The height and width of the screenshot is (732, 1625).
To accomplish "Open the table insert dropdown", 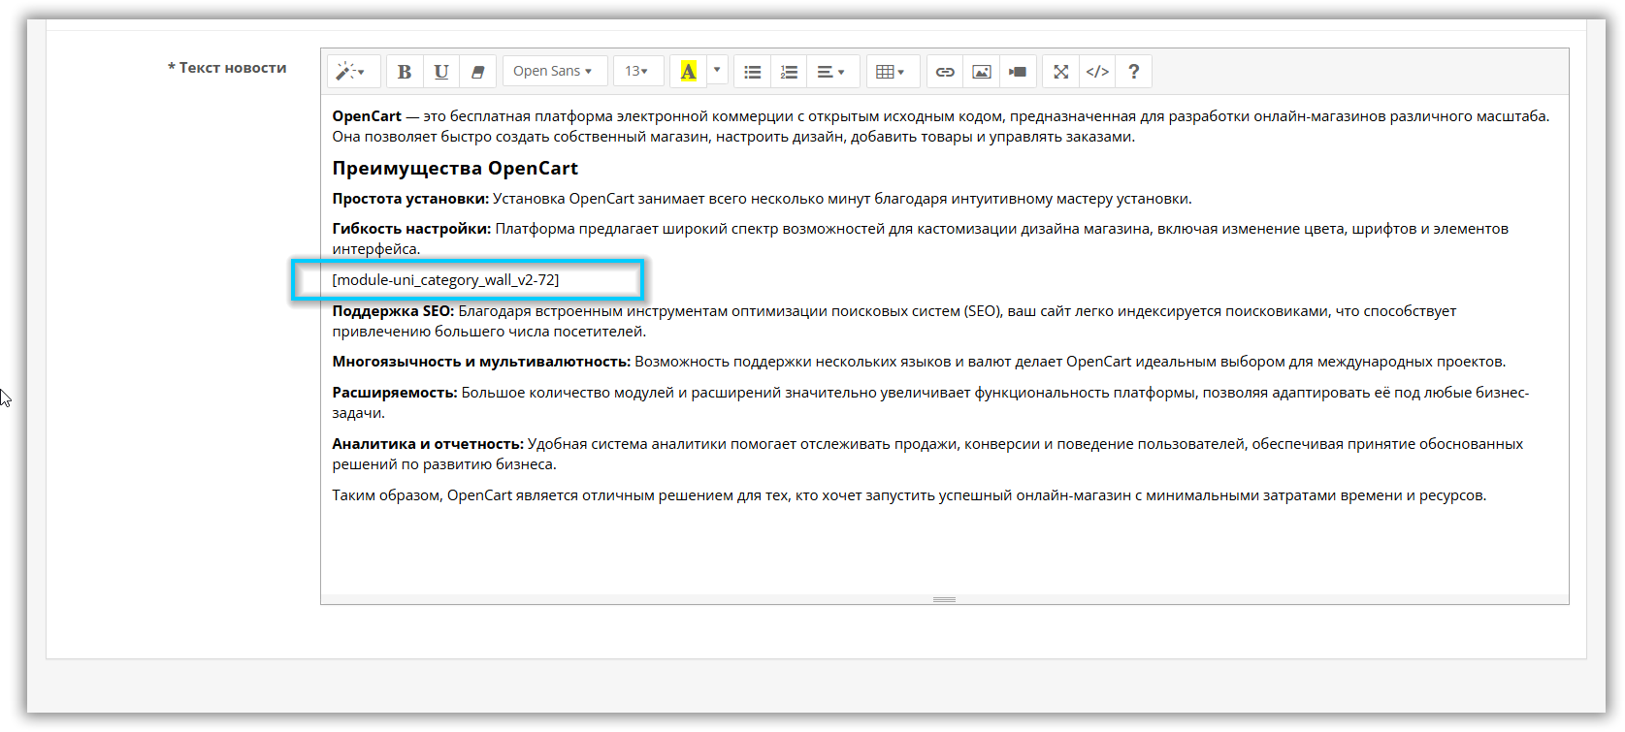I will pos(891,72).
